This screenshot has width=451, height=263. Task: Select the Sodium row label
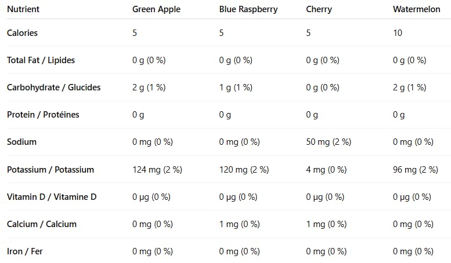pyautogui.click(x=21, y=142)
